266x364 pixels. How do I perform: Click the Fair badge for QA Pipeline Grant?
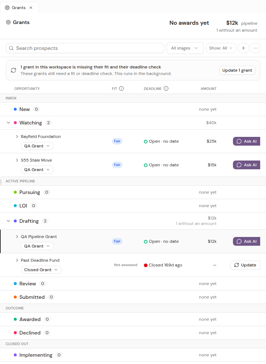tap(117, 241)
